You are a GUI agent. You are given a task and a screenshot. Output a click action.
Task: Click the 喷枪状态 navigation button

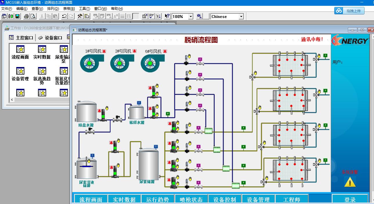[191, 199]
